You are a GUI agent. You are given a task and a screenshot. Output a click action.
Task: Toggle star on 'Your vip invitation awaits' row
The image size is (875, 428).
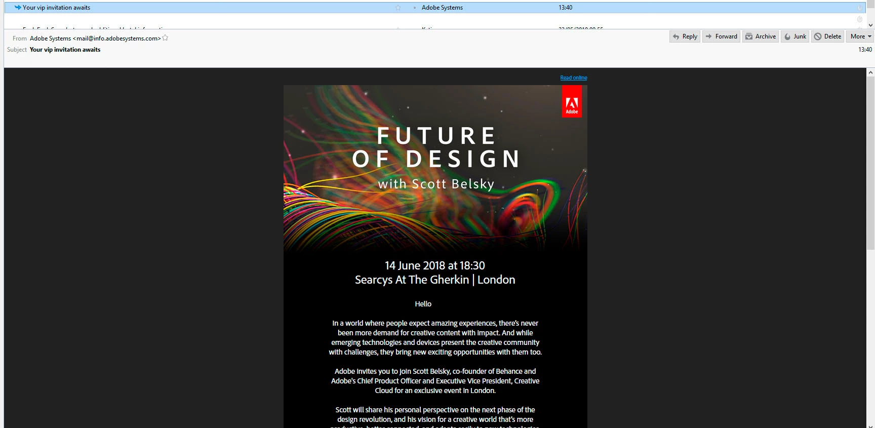pyautogui.click(x=398, y=8)
